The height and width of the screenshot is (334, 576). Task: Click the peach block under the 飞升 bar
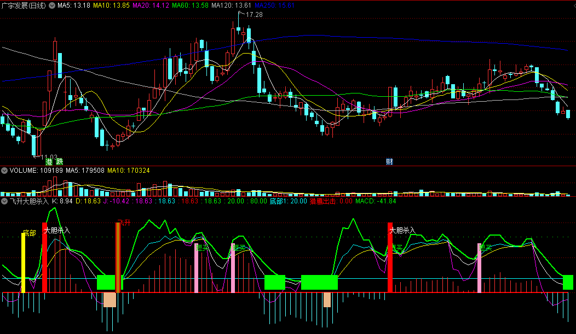[110, 300]
